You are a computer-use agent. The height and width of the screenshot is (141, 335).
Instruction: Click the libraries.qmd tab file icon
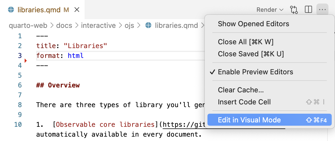11,10
